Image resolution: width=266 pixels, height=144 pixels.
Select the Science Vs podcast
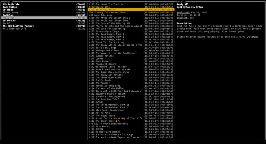pyautogui.click(x=44, y=21)
